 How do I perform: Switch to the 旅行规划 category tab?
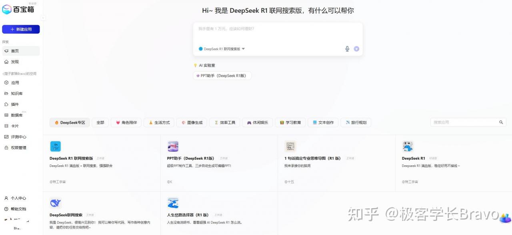(356, 123)
